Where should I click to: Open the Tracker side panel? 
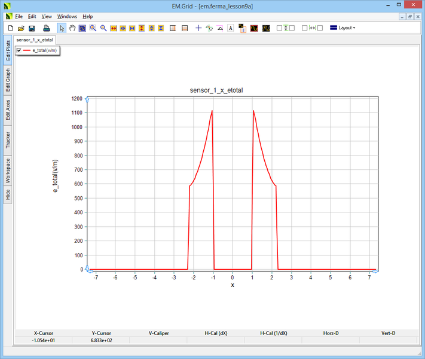point(8,139)
